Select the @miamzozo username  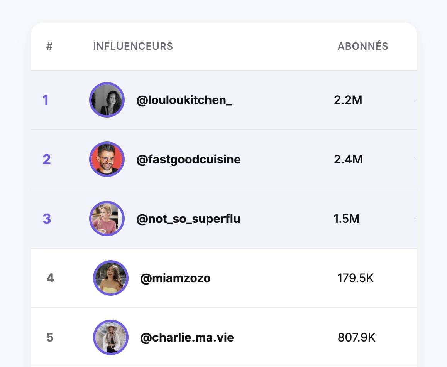(175, 278)
